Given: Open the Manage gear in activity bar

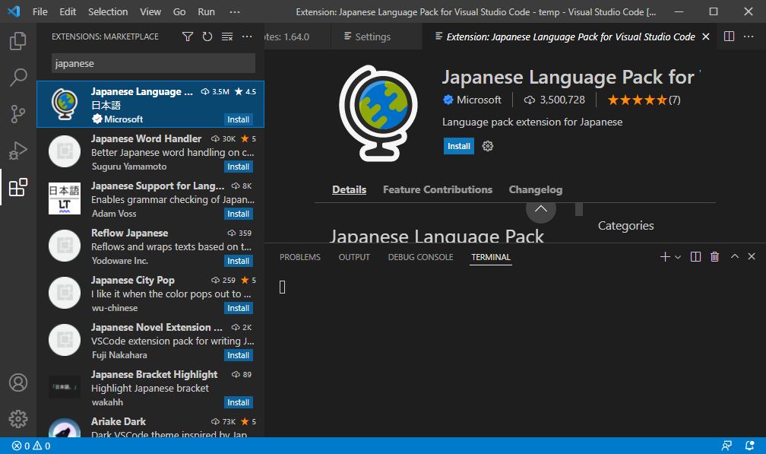Looking at the screenshot, I should 18,419.
